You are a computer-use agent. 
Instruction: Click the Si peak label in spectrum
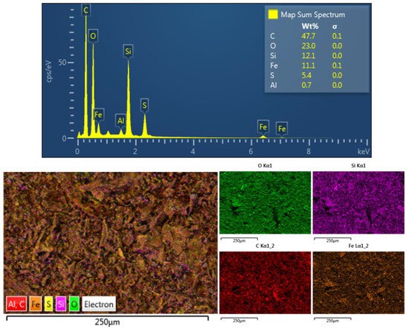[128, 51]
